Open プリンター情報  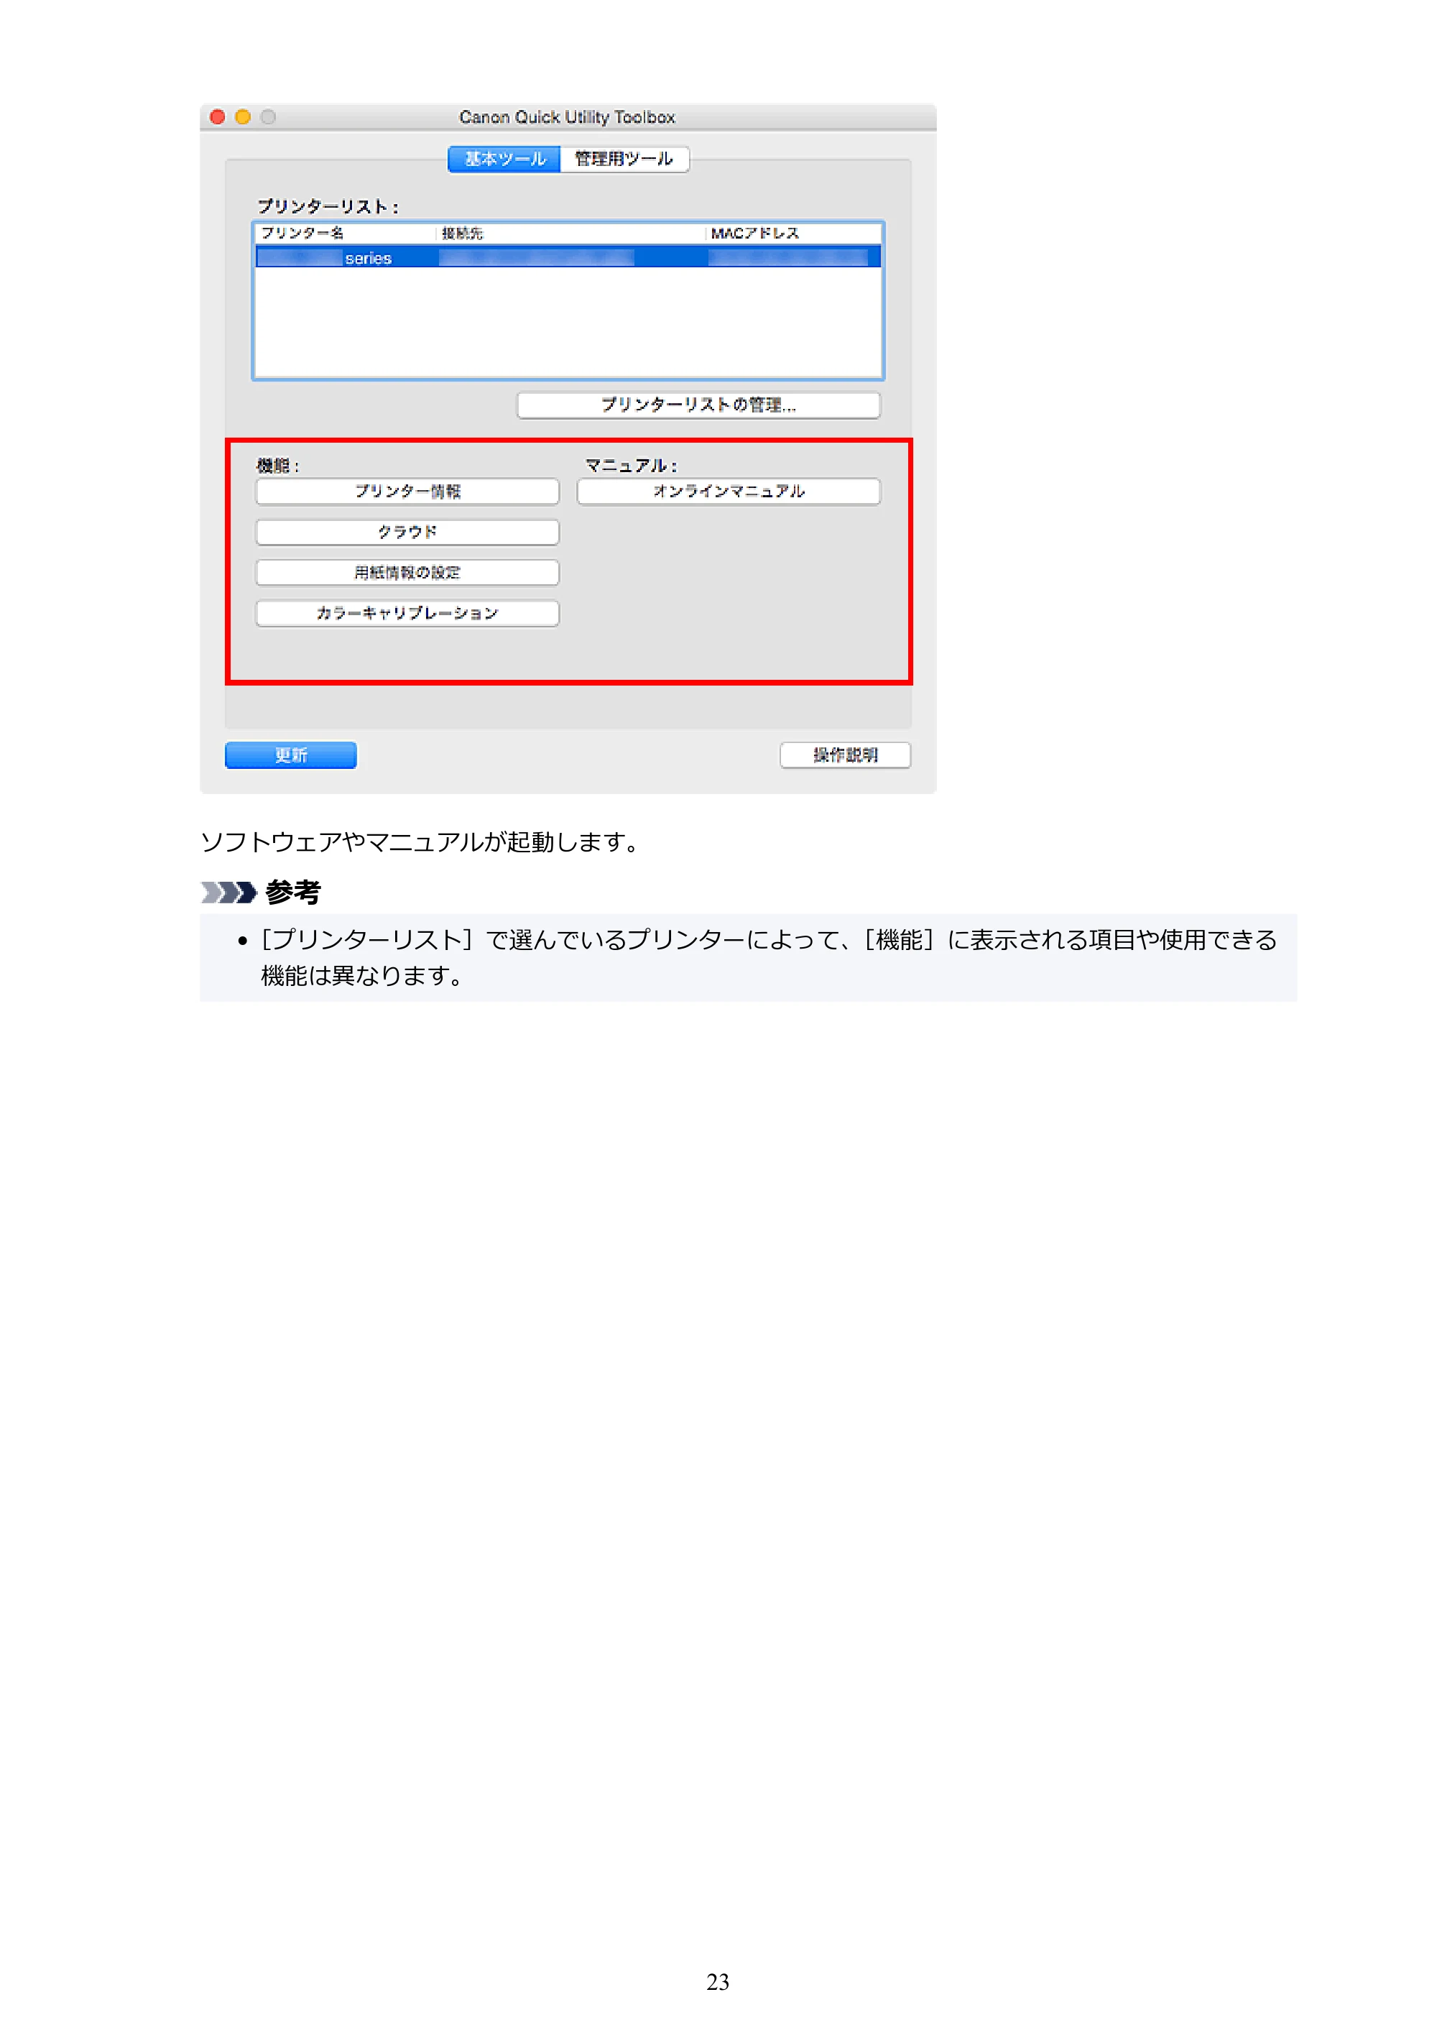(407, 492)
